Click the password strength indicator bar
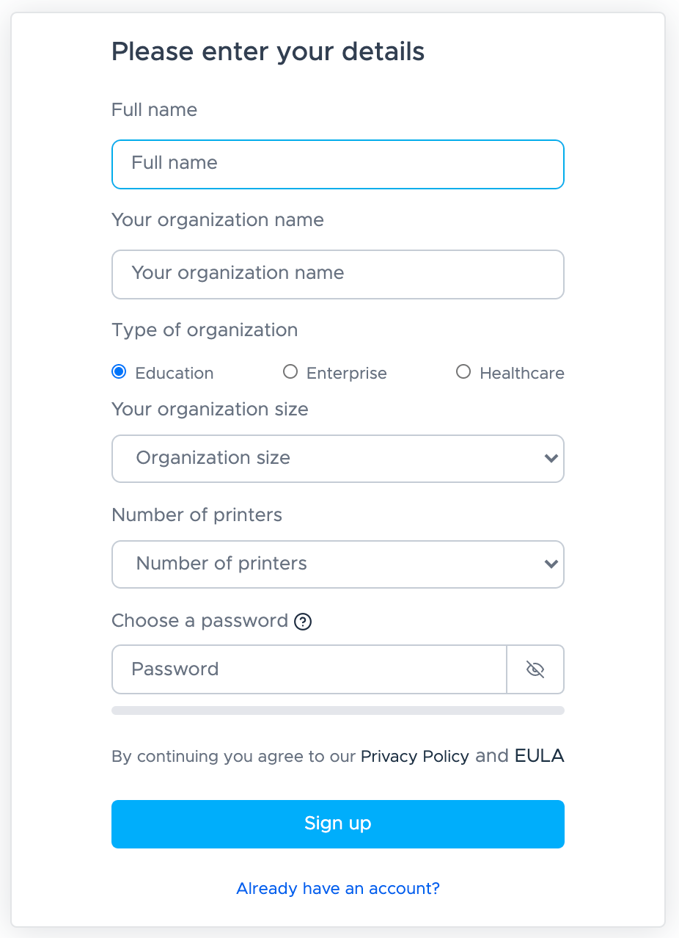The image size is (679, 938). (x=337, y=710)
